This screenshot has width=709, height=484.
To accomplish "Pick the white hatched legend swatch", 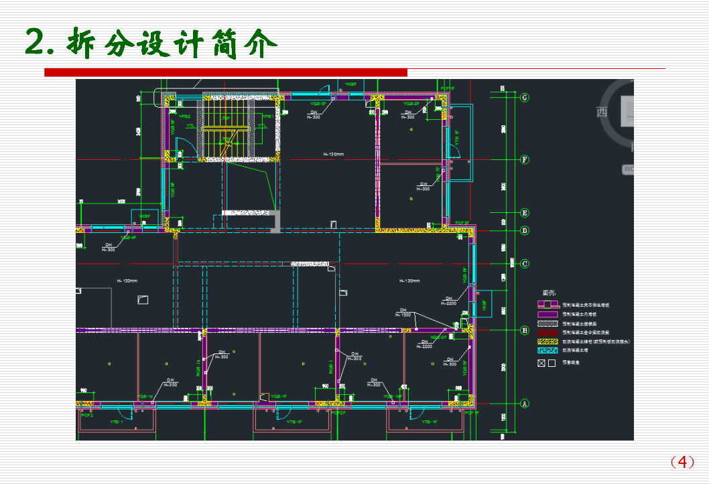I will coord(548,324).
